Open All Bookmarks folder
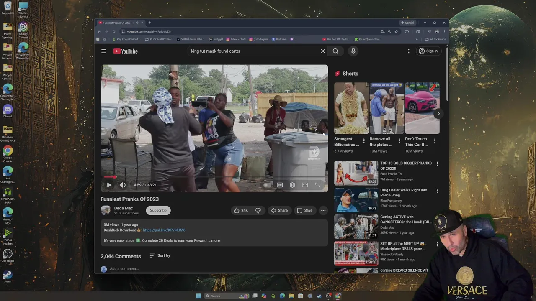The width and height of the screenshot is (536, 301). pyautogui.click(x=435, y=39)
